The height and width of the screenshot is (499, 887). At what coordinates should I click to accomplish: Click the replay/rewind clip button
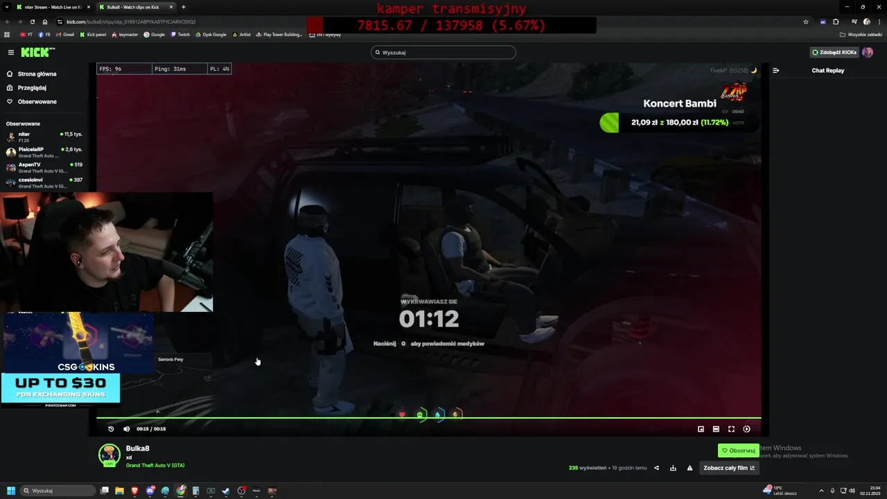pyautogui.click(x=111, y=429)
